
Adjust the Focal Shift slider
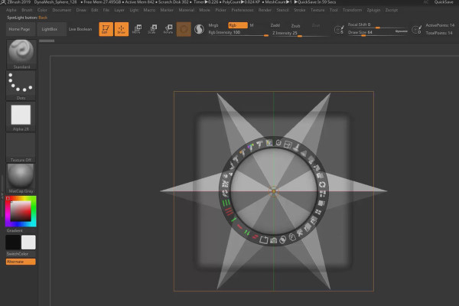click(x=378, y=25)
